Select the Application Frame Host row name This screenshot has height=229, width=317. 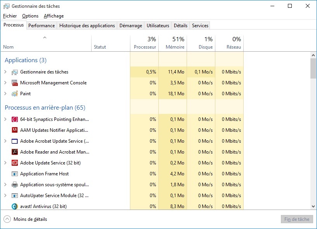click(45, 174)
